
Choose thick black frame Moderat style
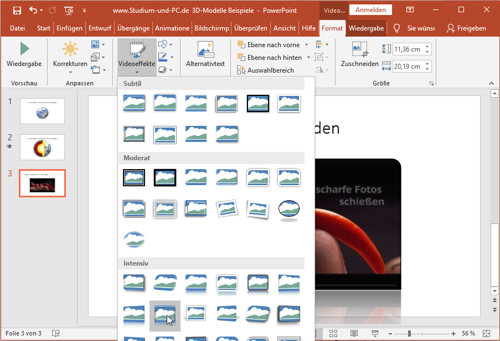165,177
